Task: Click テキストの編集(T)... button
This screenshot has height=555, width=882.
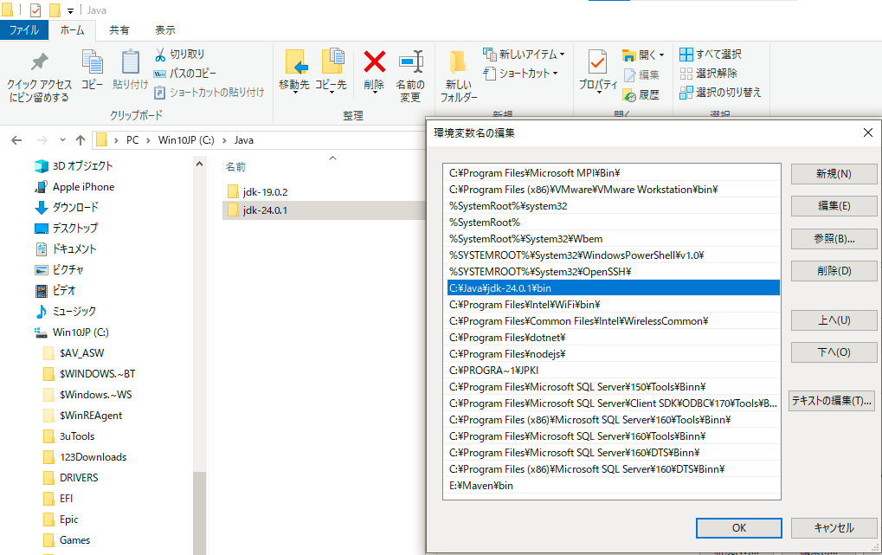Action: coord(832,401)
